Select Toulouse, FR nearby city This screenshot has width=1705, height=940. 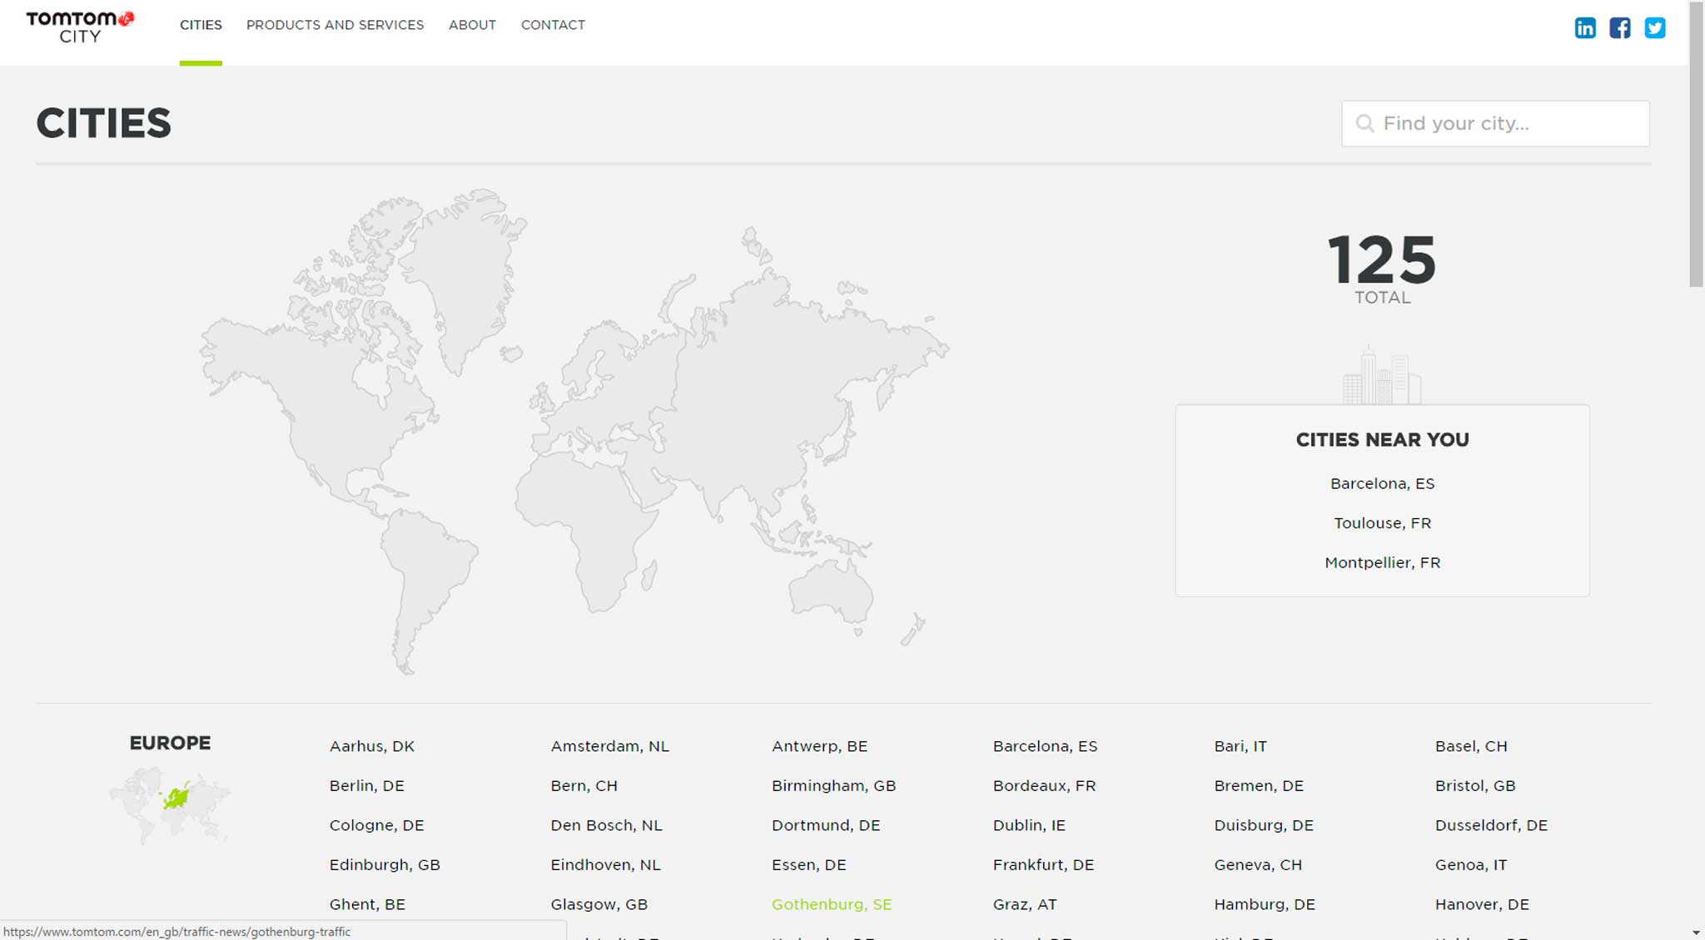tap(1382, 523)
